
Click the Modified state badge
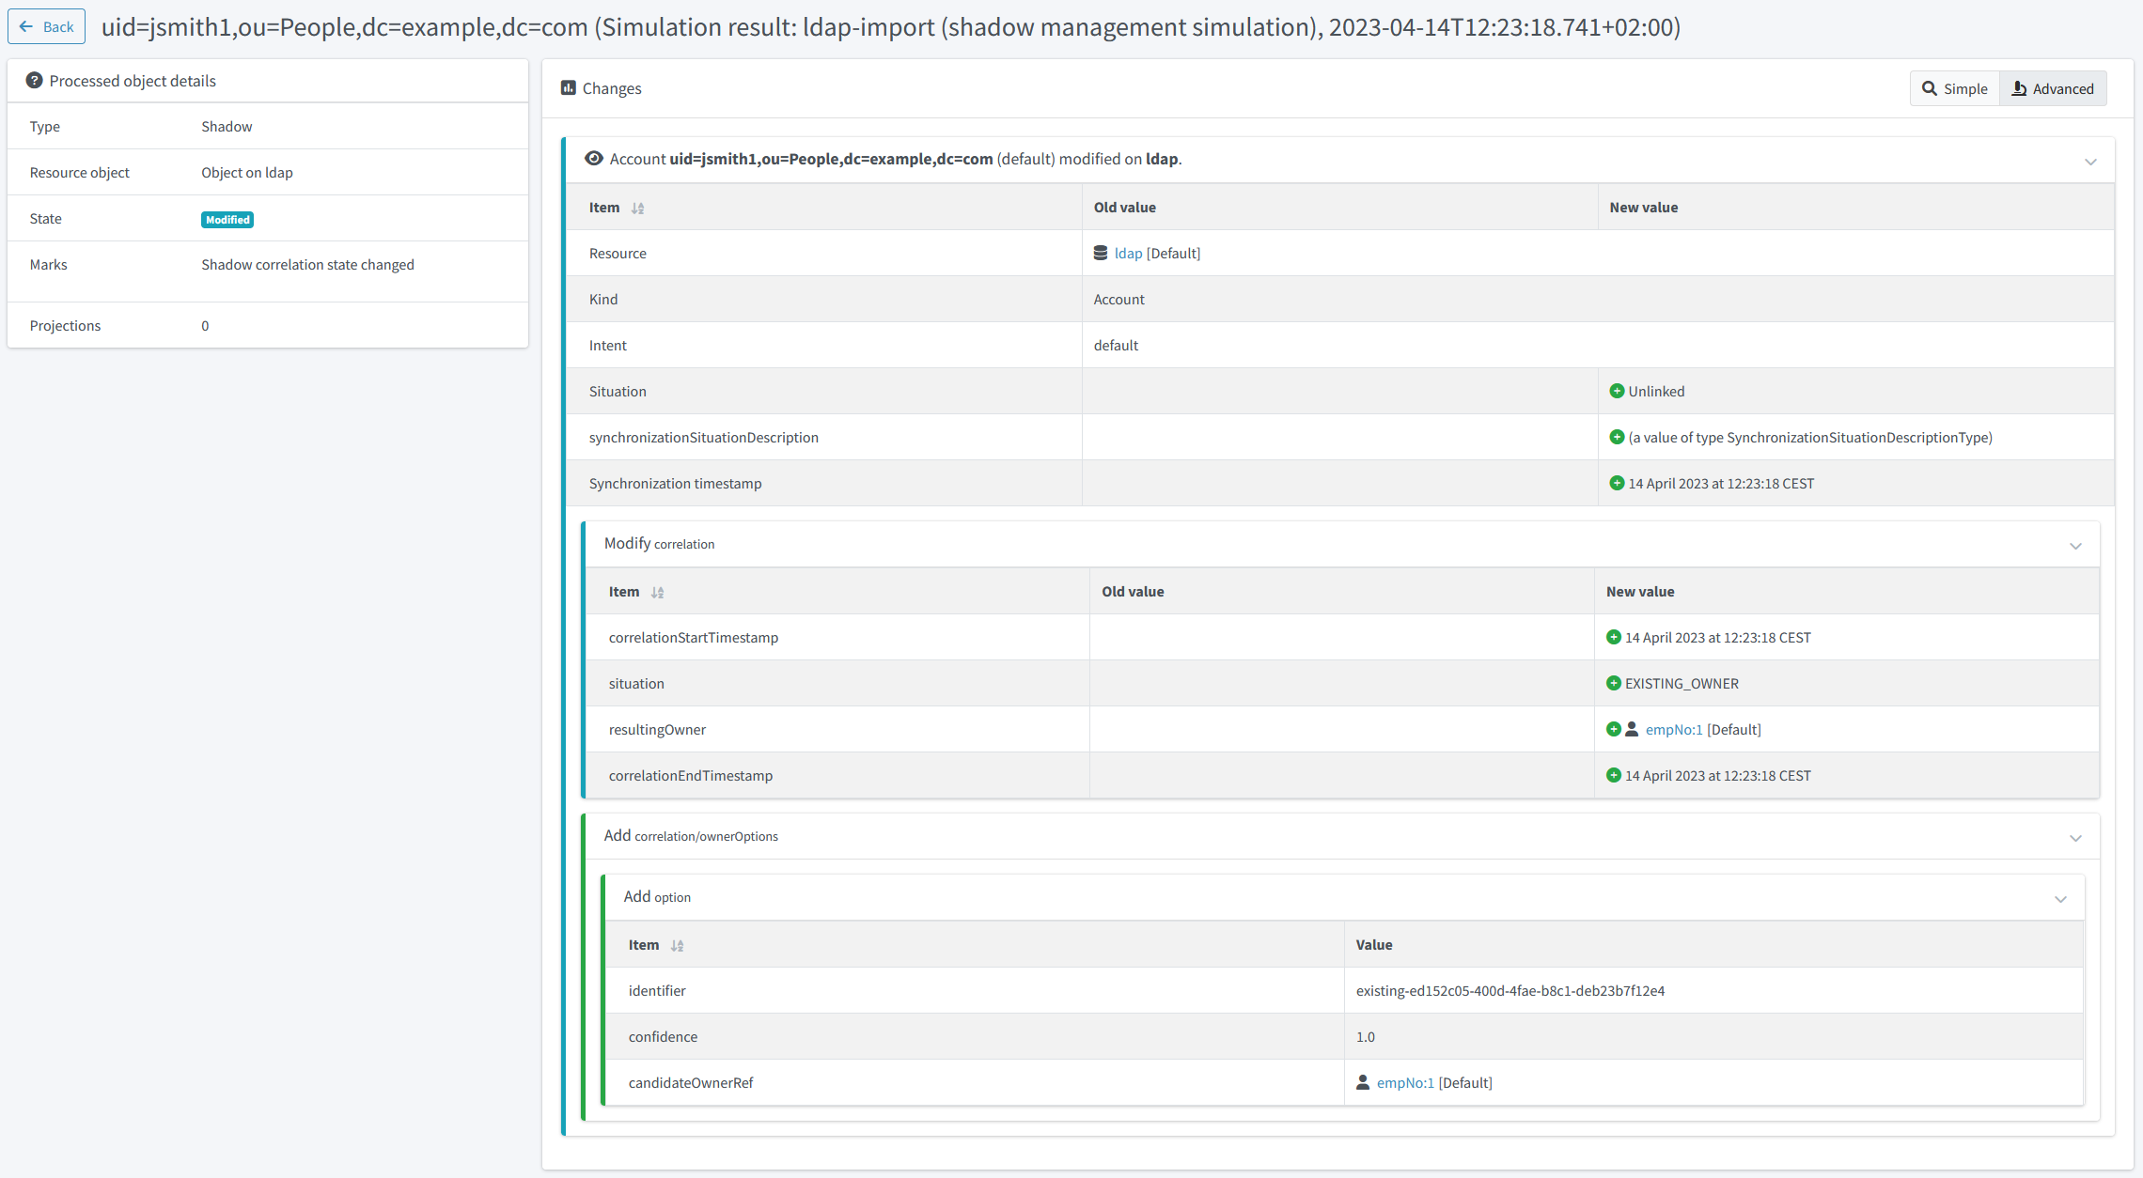[227, 220]
